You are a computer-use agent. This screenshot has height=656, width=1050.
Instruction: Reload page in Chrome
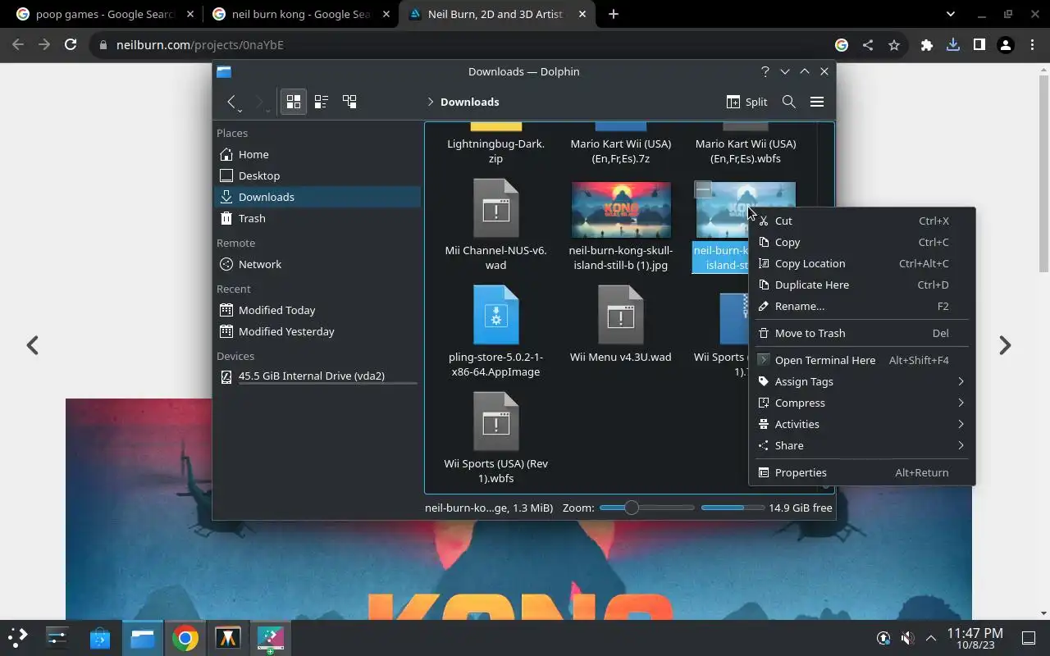[x=71, y=45]
